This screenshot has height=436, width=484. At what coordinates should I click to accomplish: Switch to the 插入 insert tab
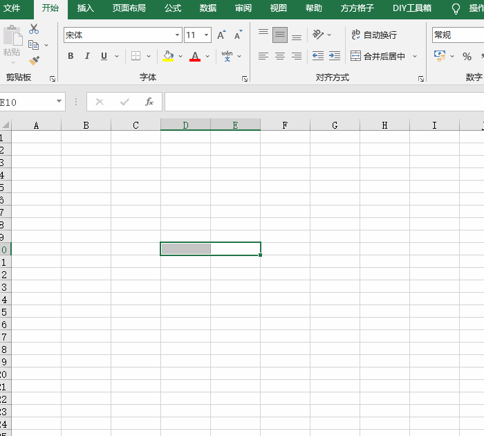[x=86, y=8]
